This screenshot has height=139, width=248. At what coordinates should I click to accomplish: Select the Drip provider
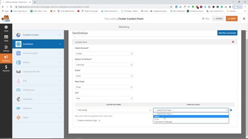[x=38, y=81]
